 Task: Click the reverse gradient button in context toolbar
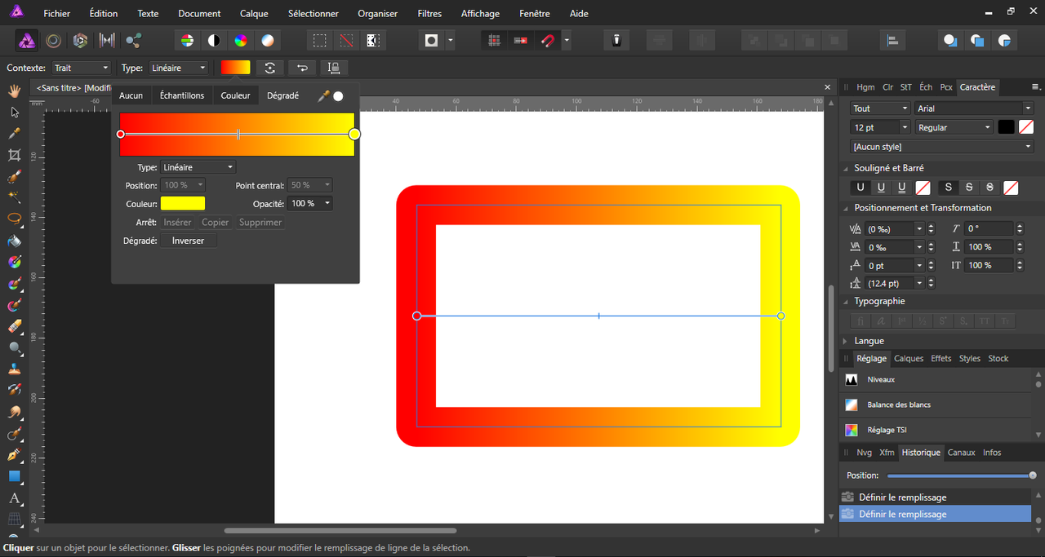coord(302,68)
